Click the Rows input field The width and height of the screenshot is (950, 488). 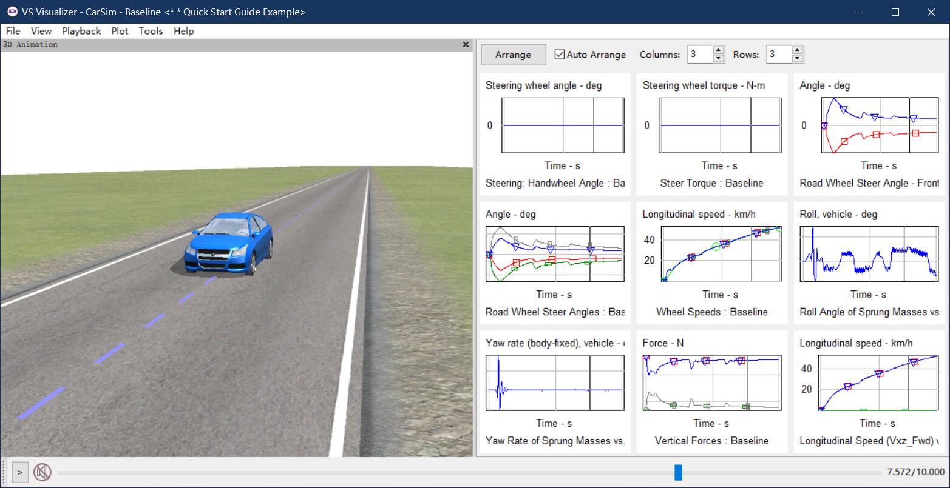pos(779,55)
